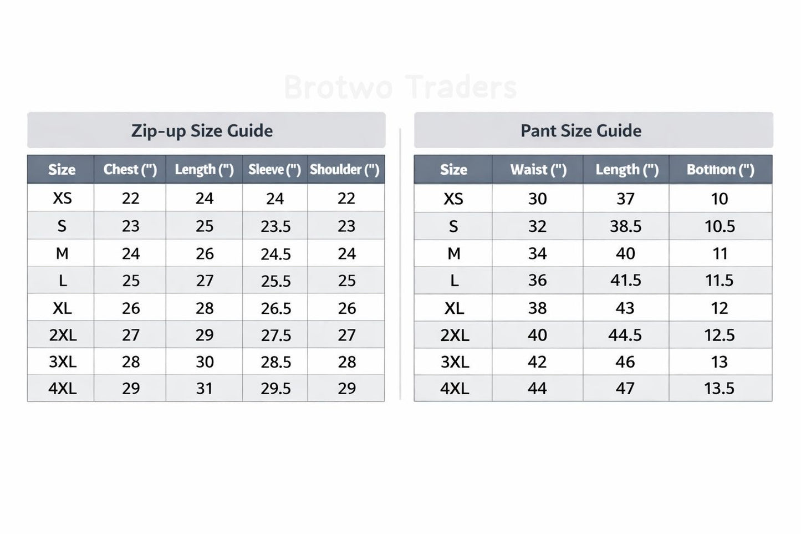Viewport: 801px width, 534px height.
Task: Select the Waist column header
Action: click(538, 170)
